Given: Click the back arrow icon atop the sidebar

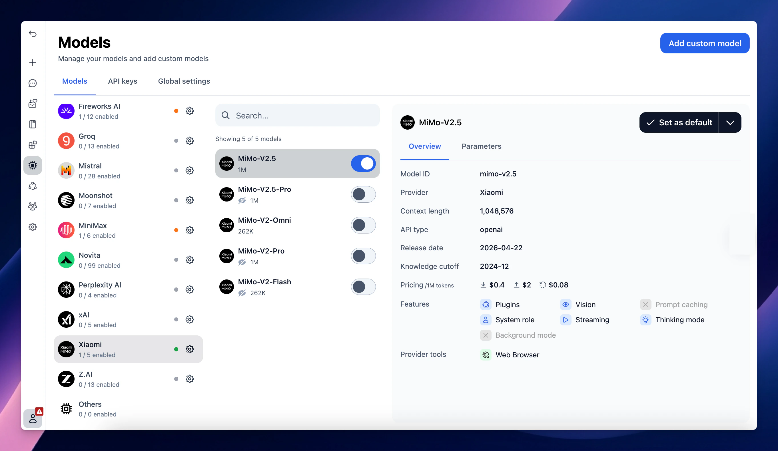Looking at the screenshot, I should (x=33, y=34).
